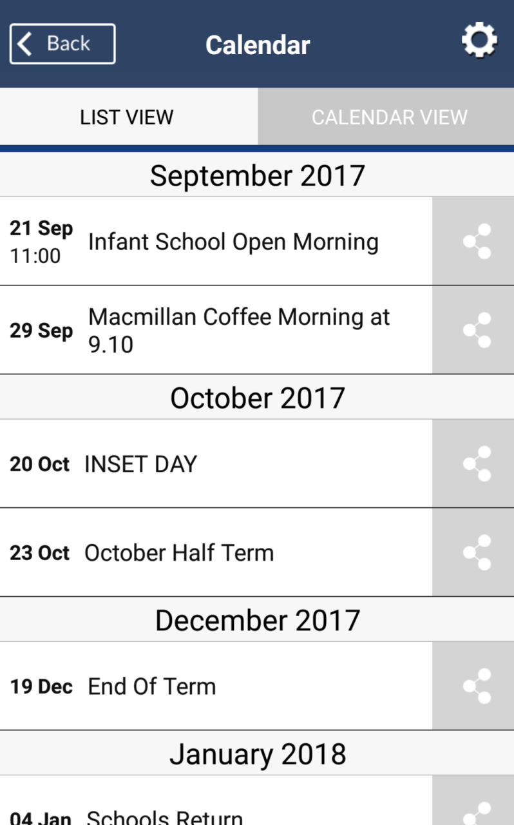This screenshot has height=825, width=514.
Task: Open the End Of Term entry
Action: pyautogui.click(x=216, y=686)
